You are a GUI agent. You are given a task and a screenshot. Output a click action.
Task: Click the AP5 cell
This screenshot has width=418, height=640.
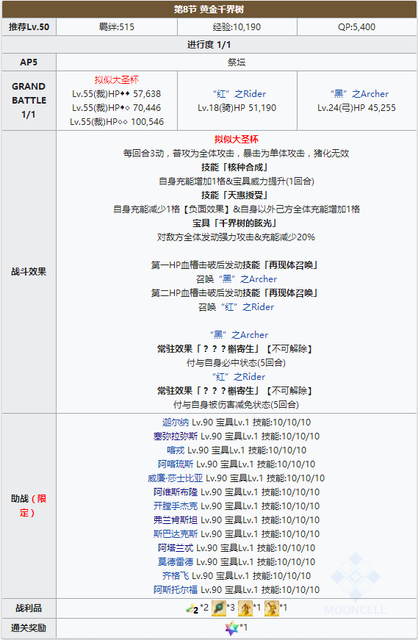click(29, 62)
